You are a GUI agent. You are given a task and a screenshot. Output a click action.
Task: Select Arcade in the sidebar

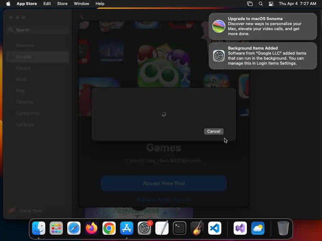coord(38,57)
